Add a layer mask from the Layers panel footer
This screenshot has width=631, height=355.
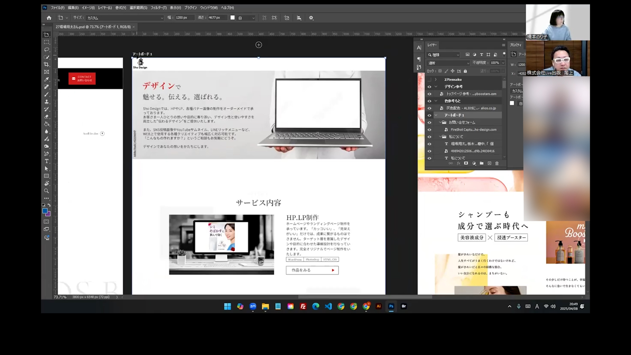[x=466, y=163]
